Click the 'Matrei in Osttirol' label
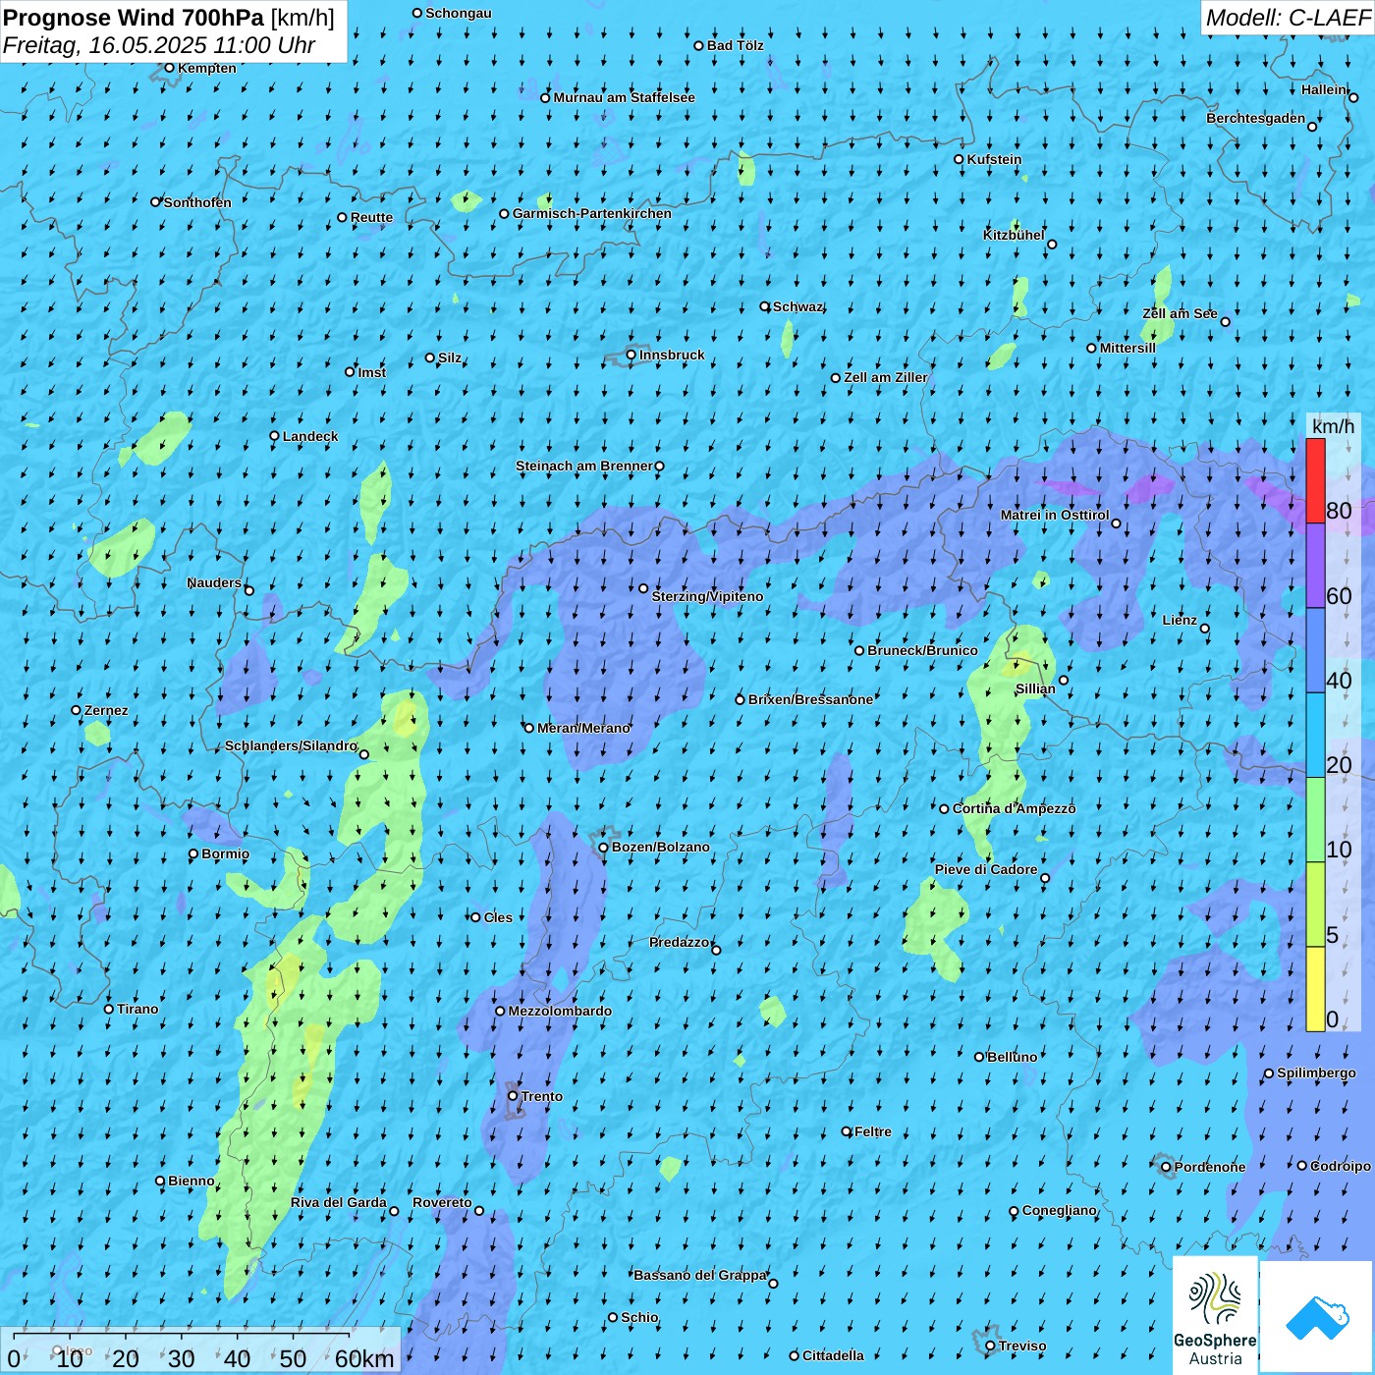 coord(1055,515)
